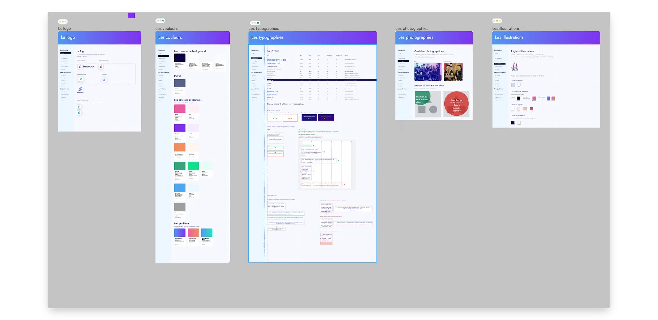
Task: Pick dark navy hair color swatch
Action: pyautogui.click(x=513, y=122)
